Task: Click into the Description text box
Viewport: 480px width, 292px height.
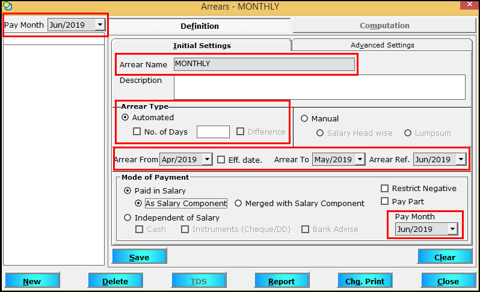Action: tap(319, 87)
